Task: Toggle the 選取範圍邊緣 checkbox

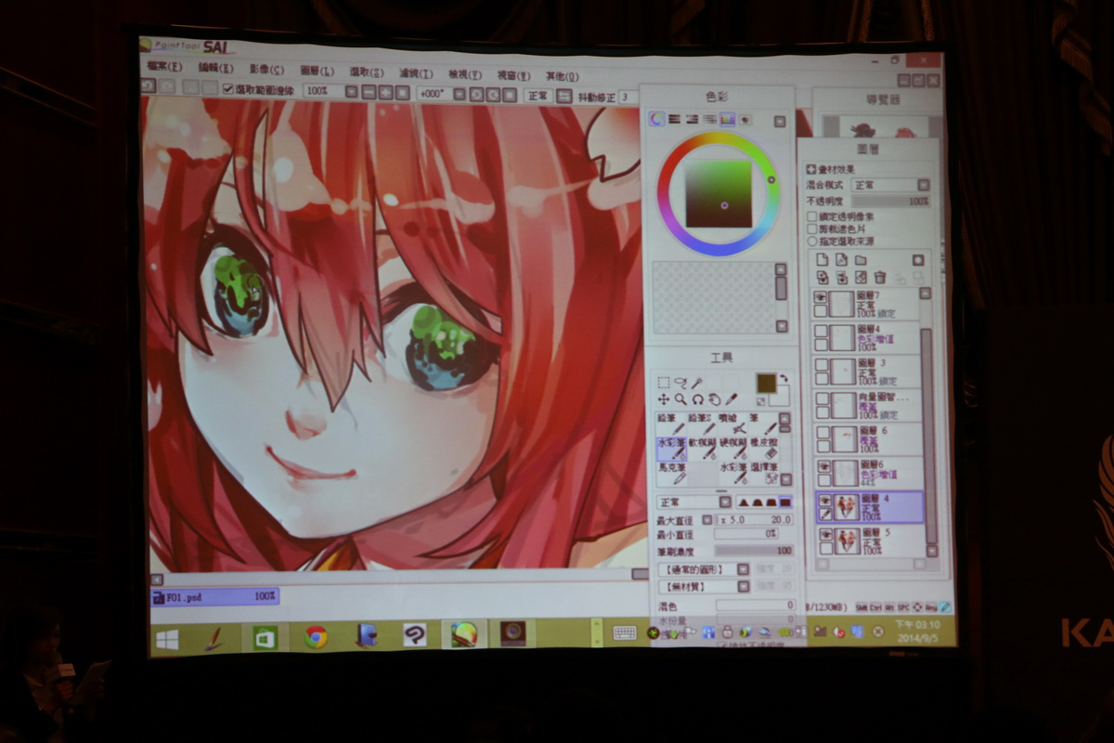Action: pos(227,90)
